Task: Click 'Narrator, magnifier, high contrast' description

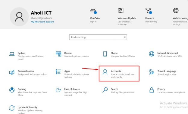Action: [x=76, y=94]
